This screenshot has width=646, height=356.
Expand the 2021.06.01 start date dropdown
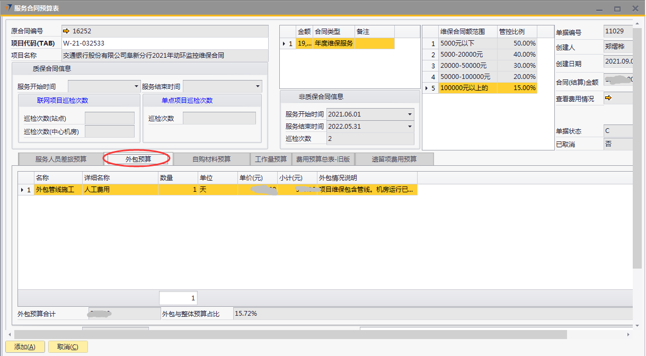coord(410,114)
